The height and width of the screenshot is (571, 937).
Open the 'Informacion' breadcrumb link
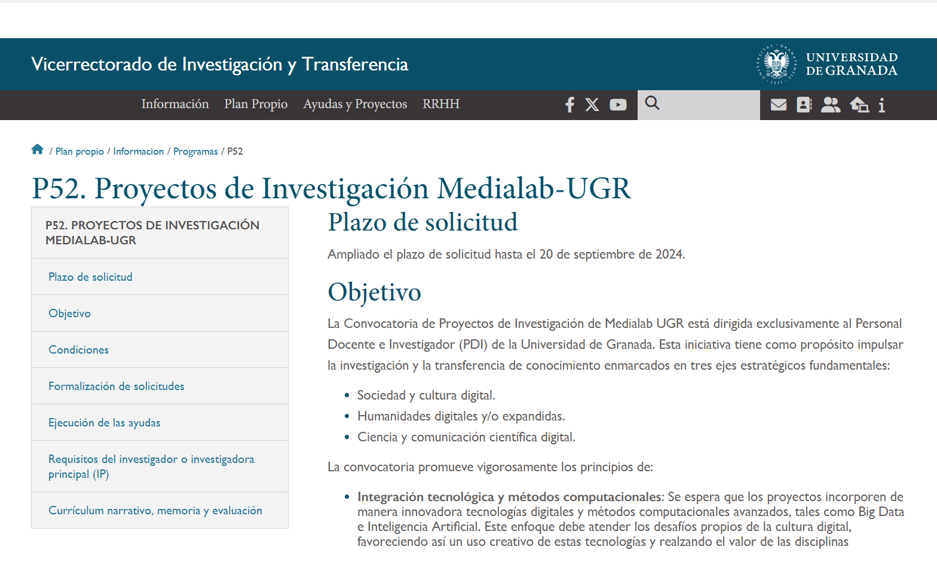pyautogui.click(x=138, y=152)
